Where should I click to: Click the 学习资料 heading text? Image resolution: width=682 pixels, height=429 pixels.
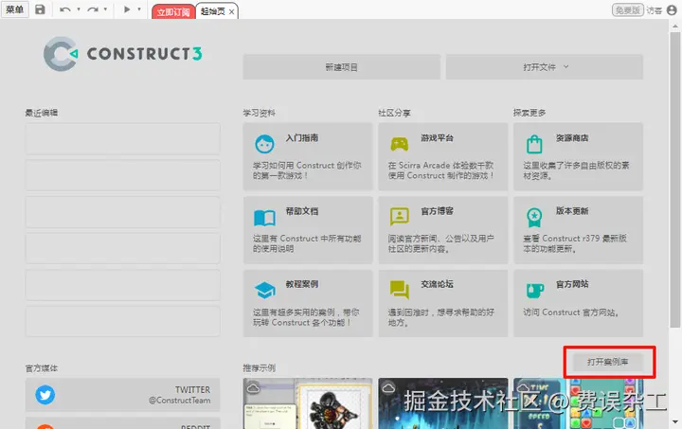point(260,113)
